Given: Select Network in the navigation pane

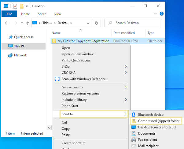Looking at the screenshot, I should pos(21,55).
